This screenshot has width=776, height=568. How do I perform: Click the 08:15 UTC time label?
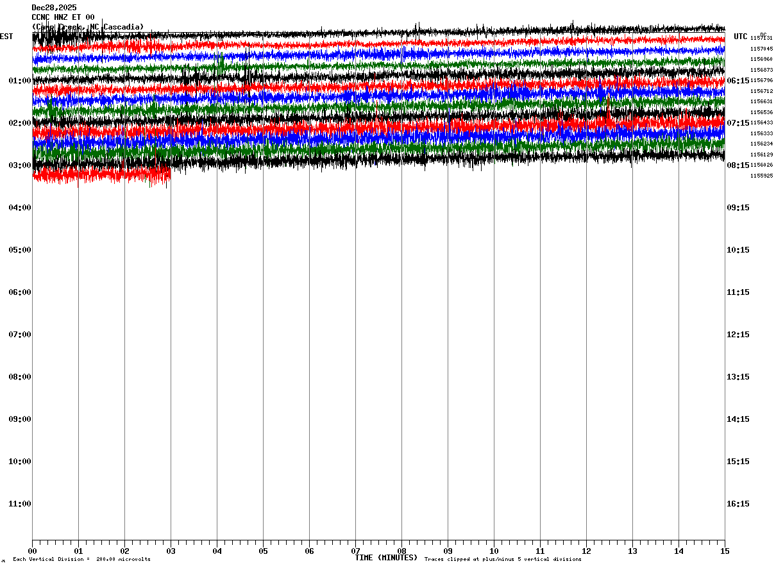tap(738, 165)
